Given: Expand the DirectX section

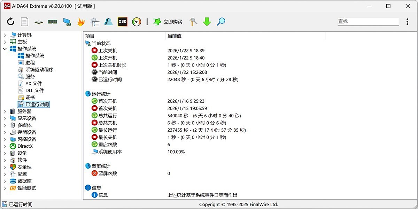Looking at the screenshot, I should [4, 146].
